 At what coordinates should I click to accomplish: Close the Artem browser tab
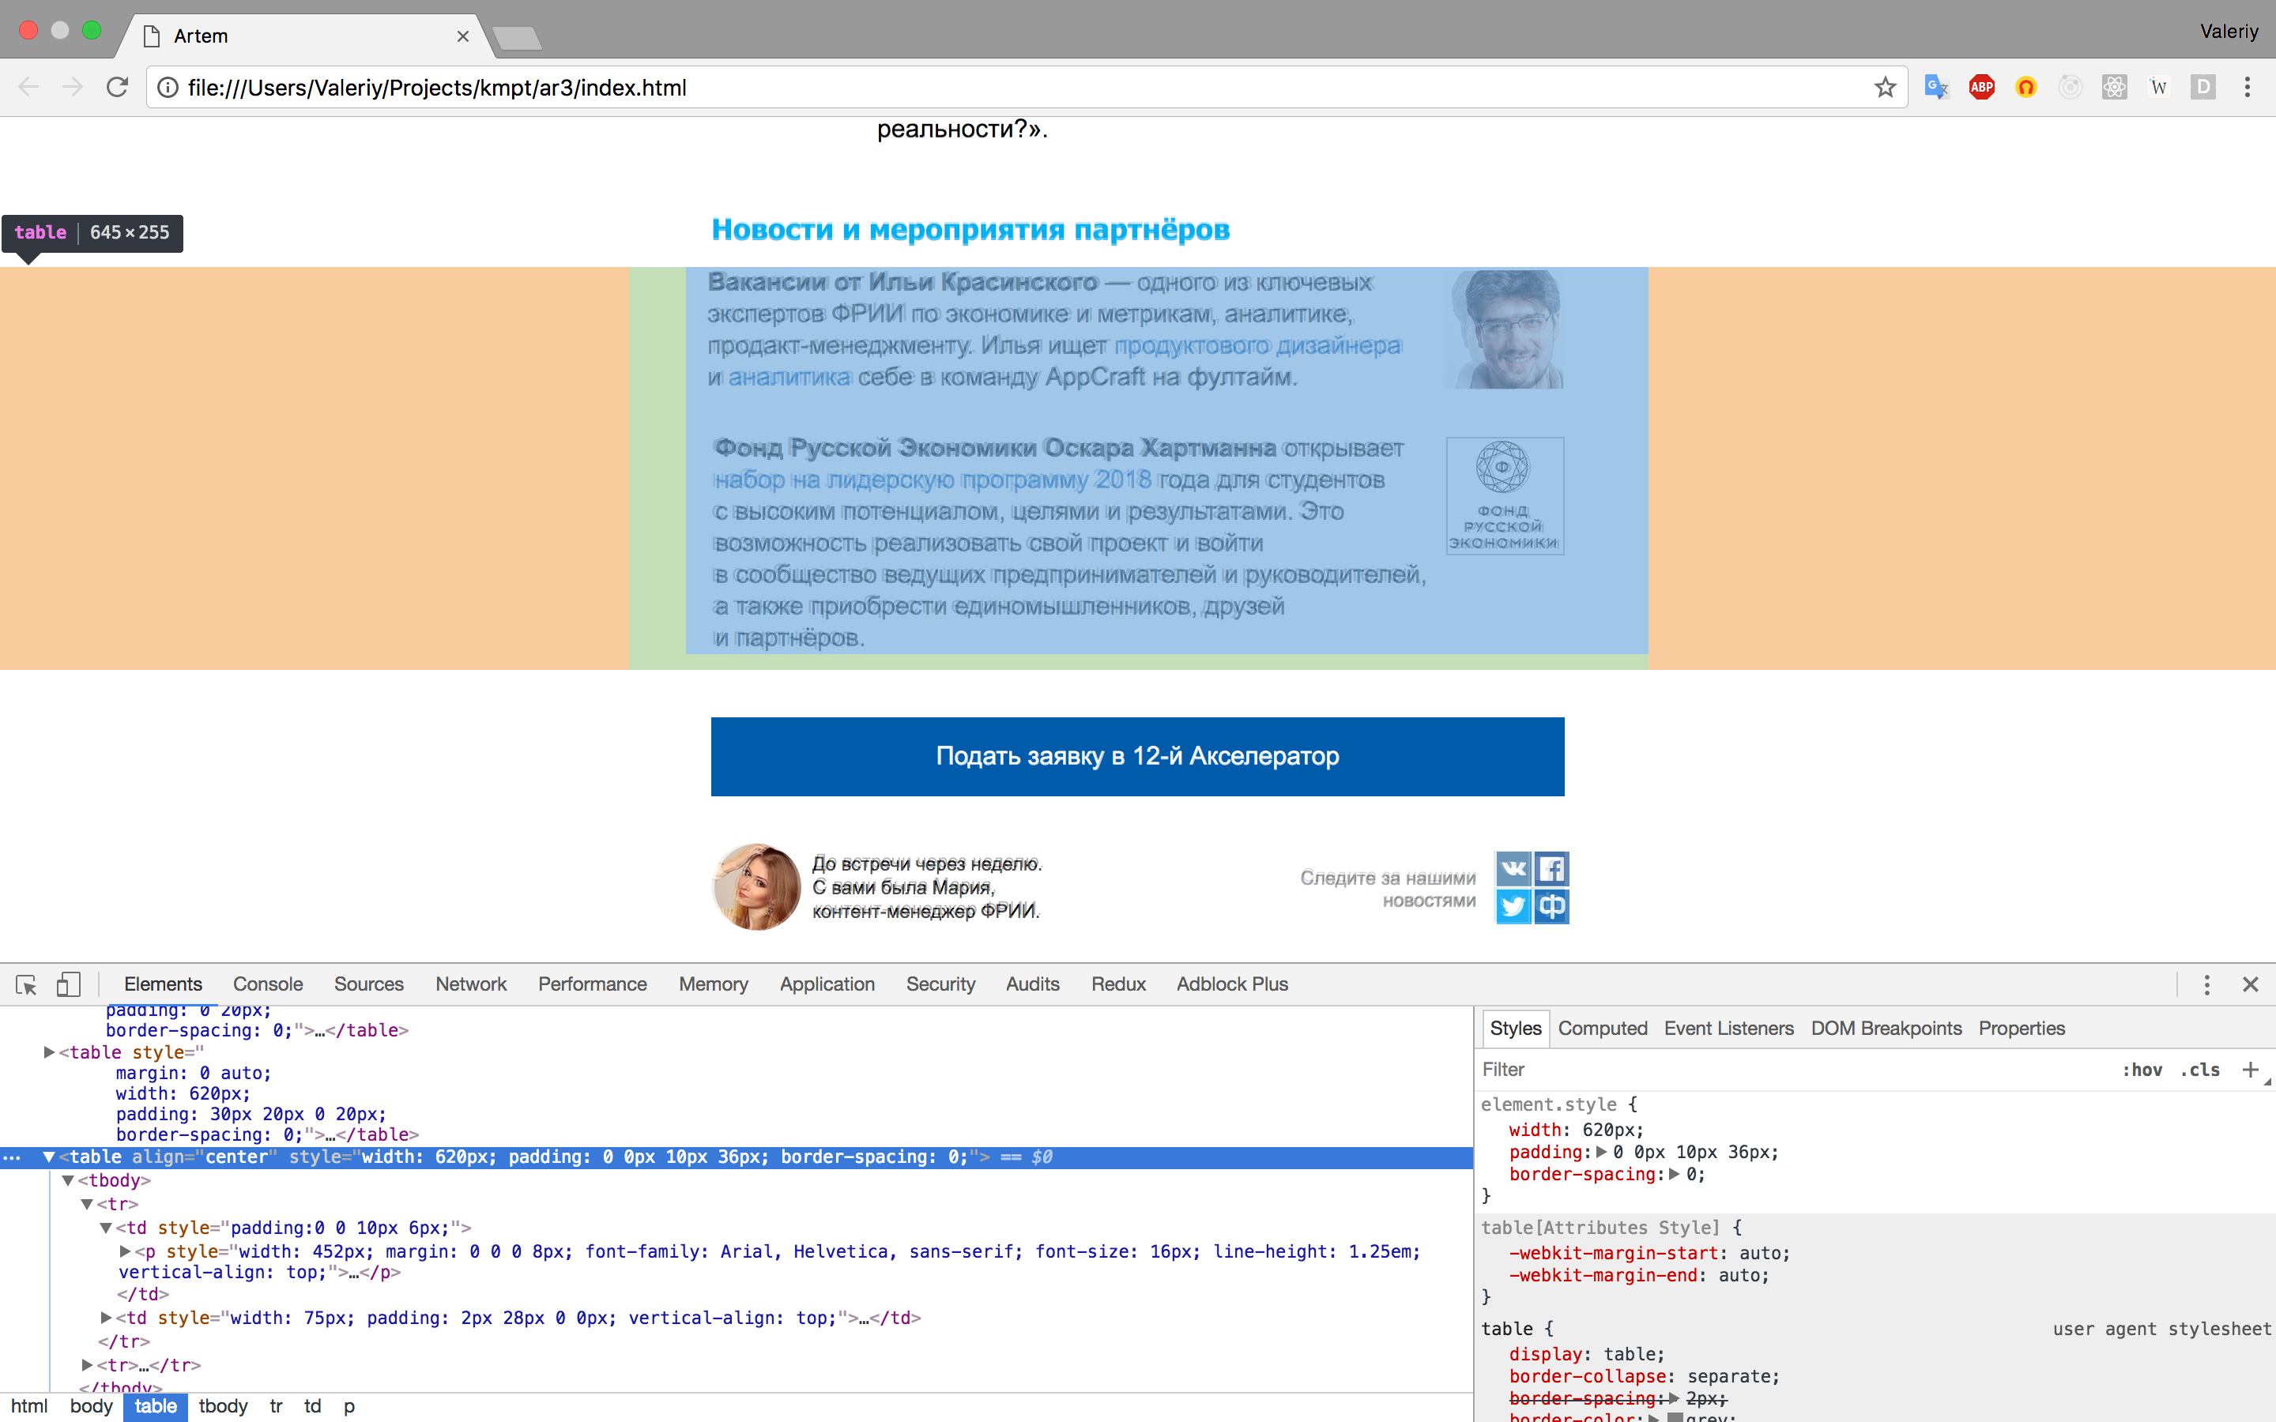[463, 36]
